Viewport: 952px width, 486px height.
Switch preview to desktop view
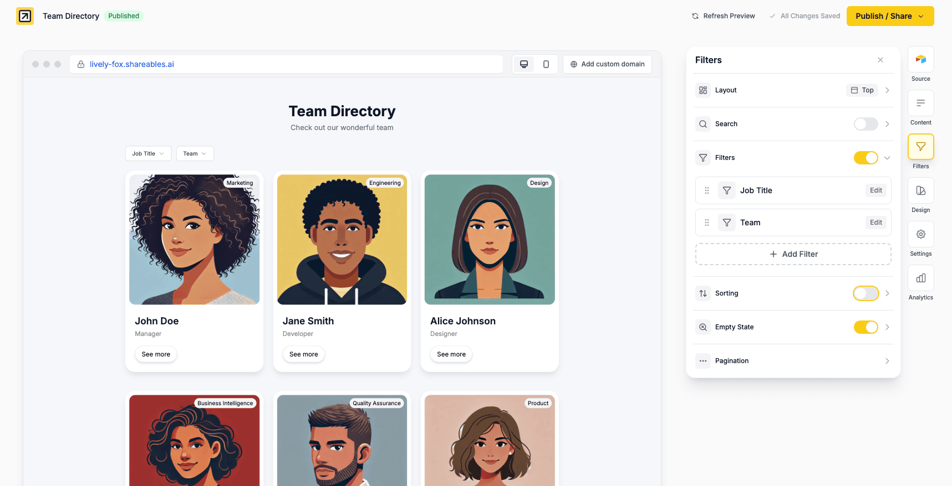pyautogui.click(x=523, y=64)
